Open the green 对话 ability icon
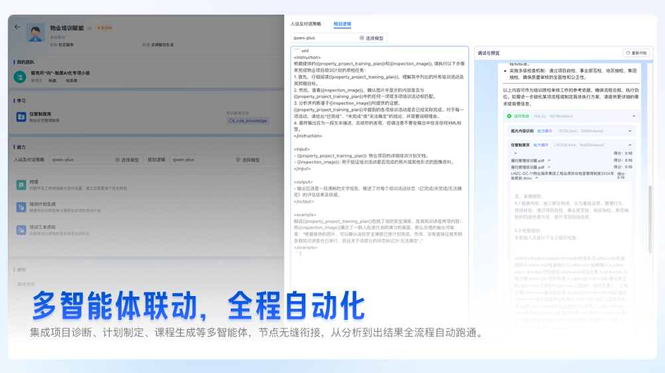 click(x=21, y=185)
